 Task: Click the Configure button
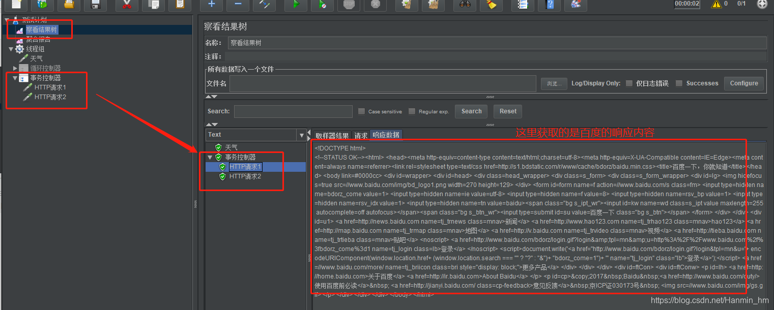pos(744,83)
